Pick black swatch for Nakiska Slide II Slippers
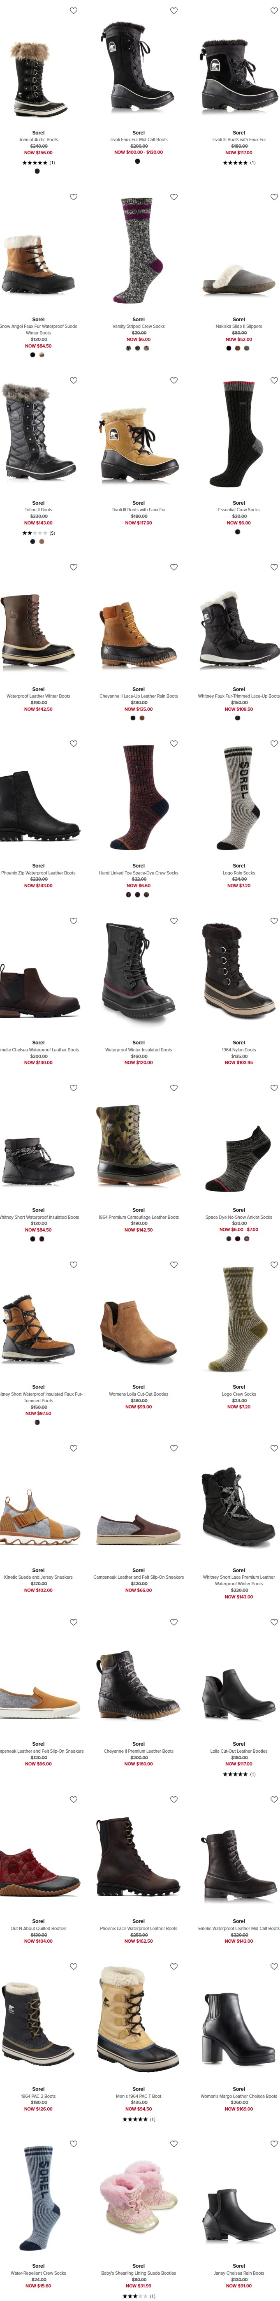This screenshot has width=280, height=2301. click(228, 348)
